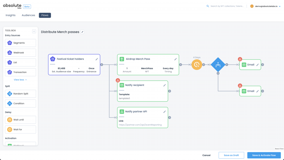Select the Condition split tool
Viewport: 284px width, 160px height.
[21, 104]
